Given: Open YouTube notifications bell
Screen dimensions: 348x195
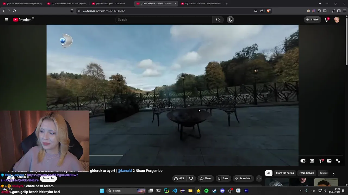Looking at the screenshot, I should [327, 19].
